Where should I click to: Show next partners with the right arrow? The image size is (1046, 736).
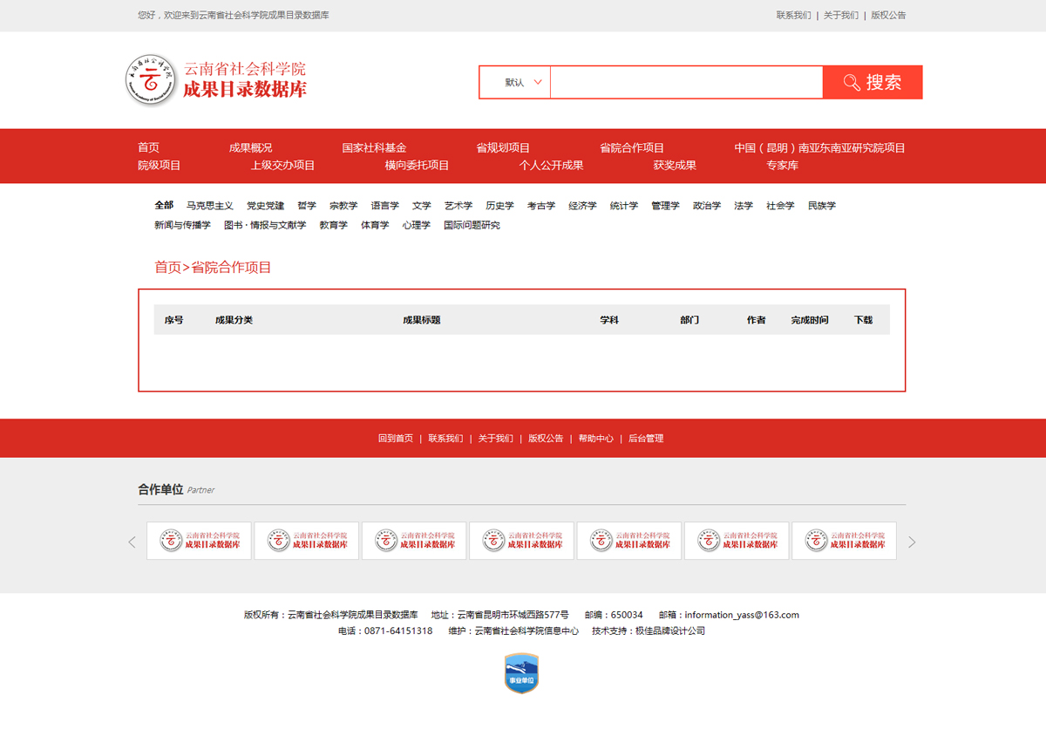[912, 542]
